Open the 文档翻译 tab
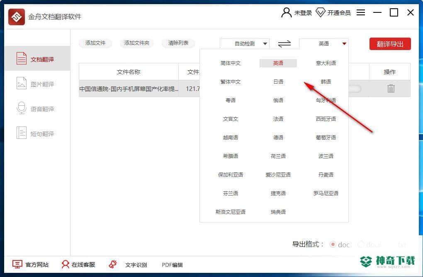Viewport: 423px width, 277px height. [x=37, y=58]
